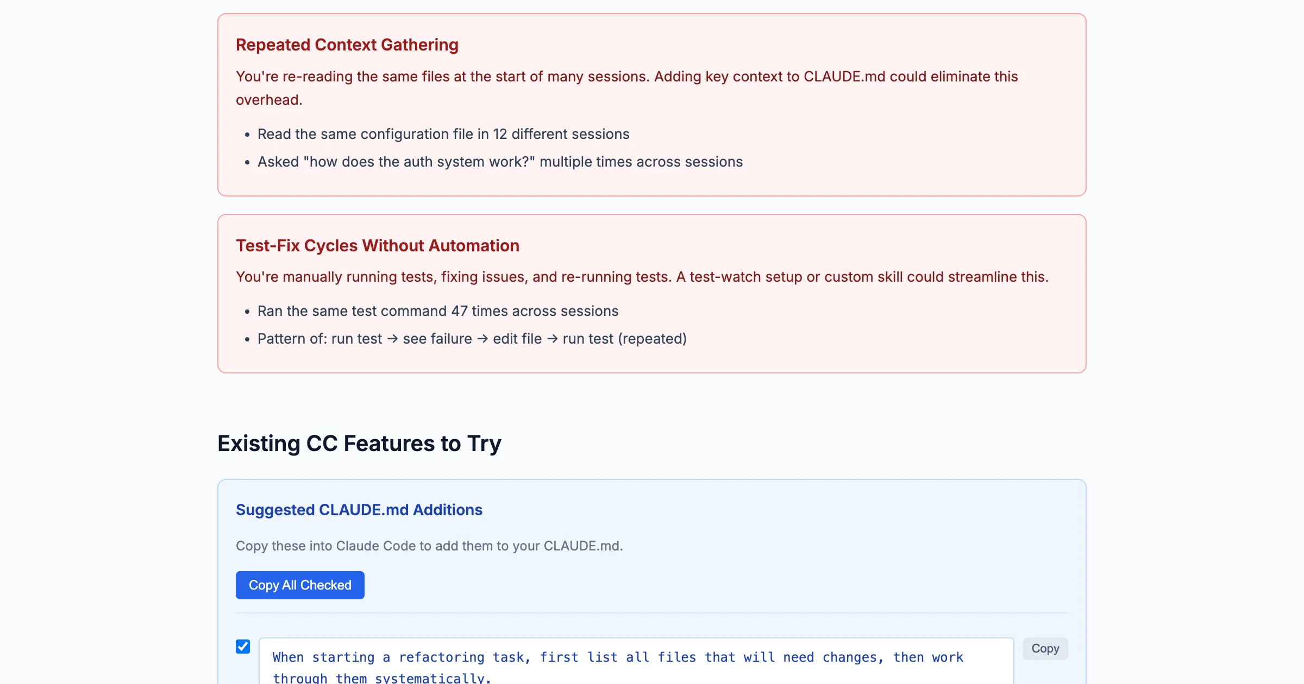
Task: Re-check the suggestion checkbox for CLAUDE.md addition
Action: click(242, 646)
